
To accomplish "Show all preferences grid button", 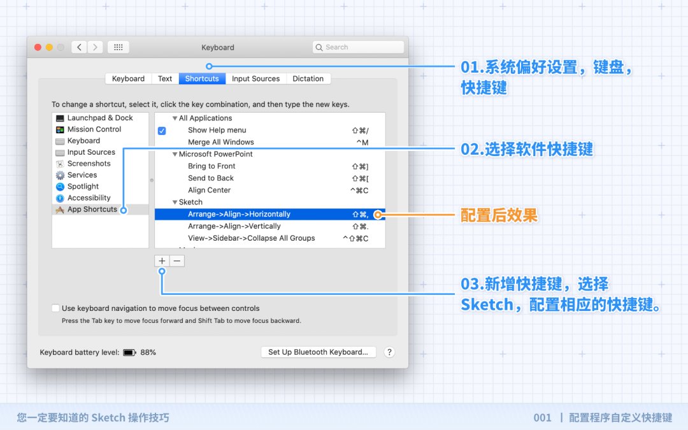I will pos(118,47).
